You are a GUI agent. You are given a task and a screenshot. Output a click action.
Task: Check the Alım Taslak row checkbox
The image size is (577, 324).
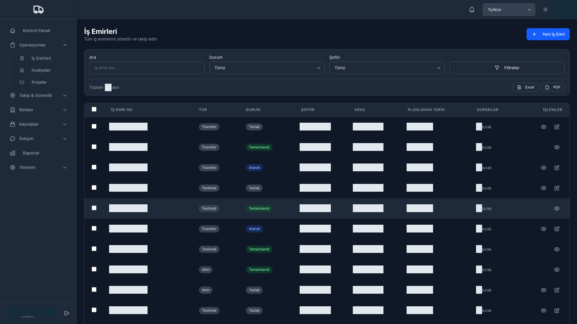(x=94, y=289)
